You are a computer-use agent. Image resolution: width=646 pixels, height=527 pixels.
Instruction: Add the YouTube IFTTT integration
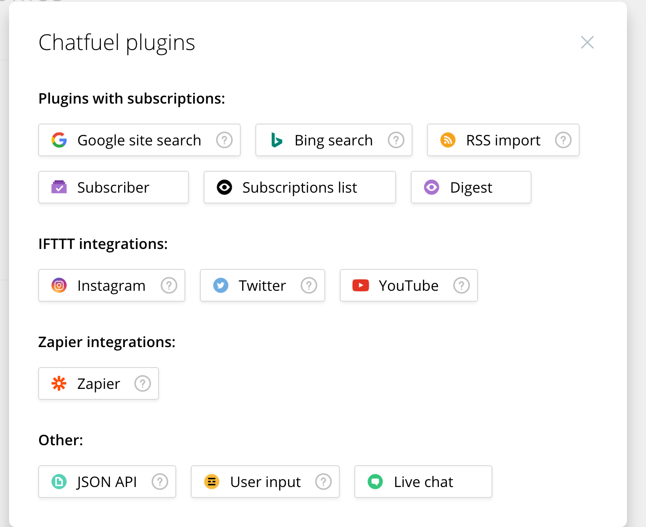(400, 285)
